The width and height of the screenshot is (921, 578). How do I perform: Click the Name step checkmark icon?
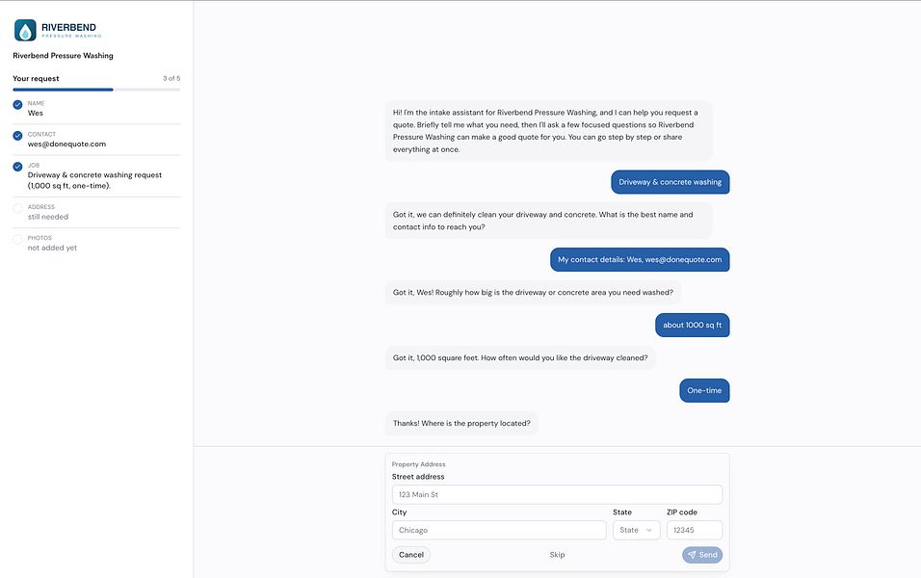click(x=17, y=105)
